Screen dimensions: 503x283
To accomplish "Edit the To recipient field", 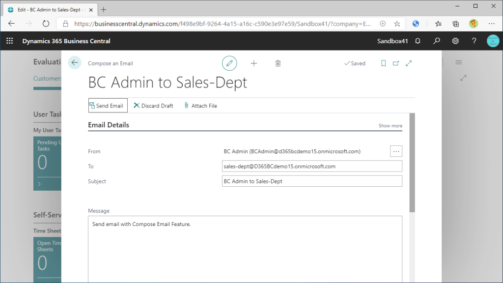I will pyautogui.click(x=312, y=166).
